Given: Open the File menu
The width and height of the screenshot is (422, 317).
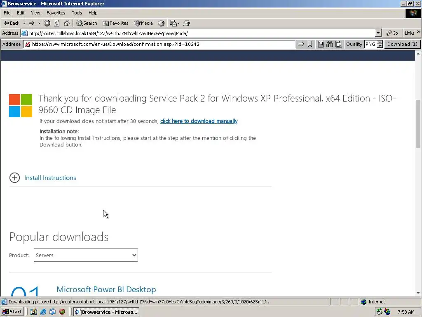Looking at the screenshot, I should click(7, 13).
